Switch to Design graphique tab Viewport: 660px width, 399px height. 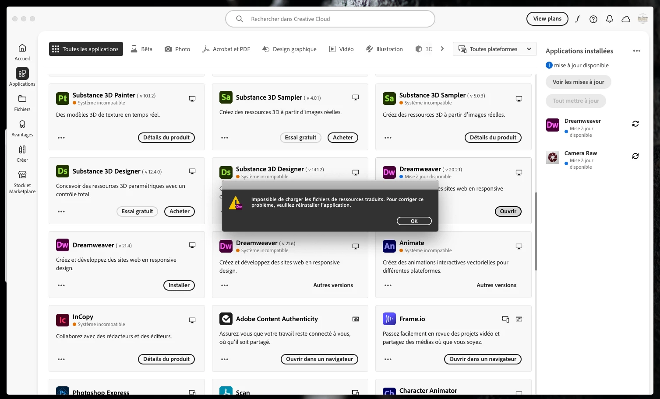(289, 49)
